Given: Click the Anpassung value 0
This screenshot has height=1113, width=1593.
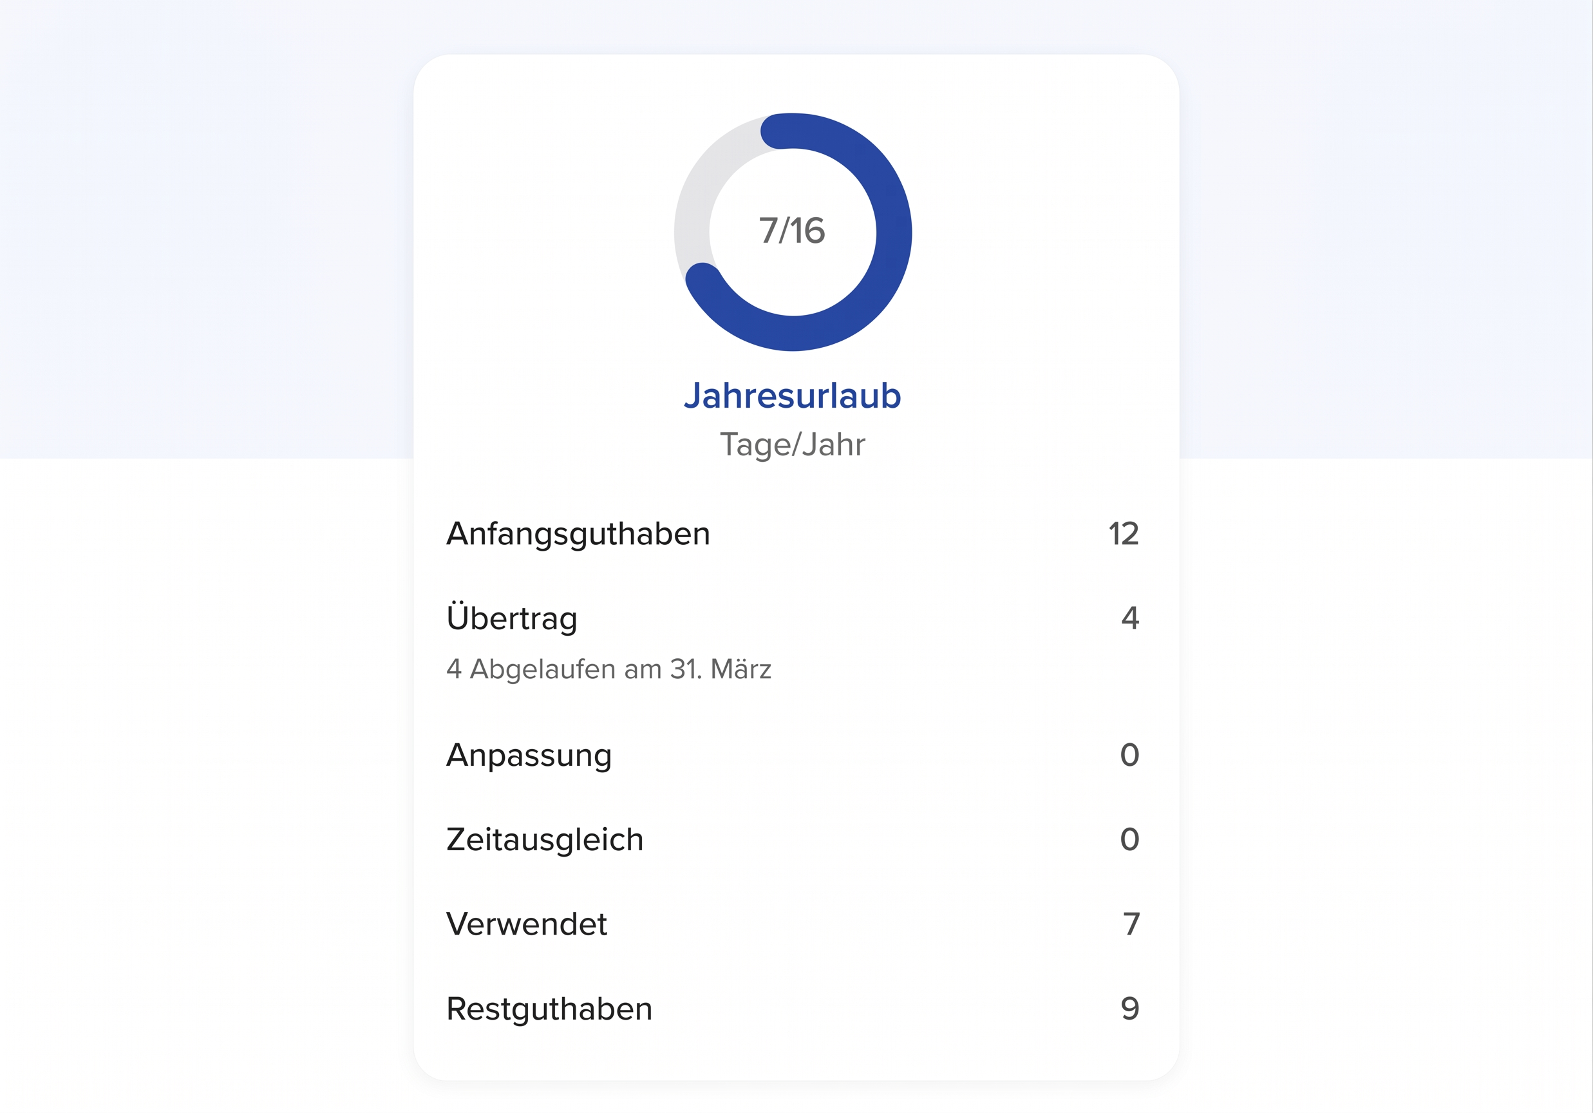Looking at the screenshot, I should [1129, 755].
